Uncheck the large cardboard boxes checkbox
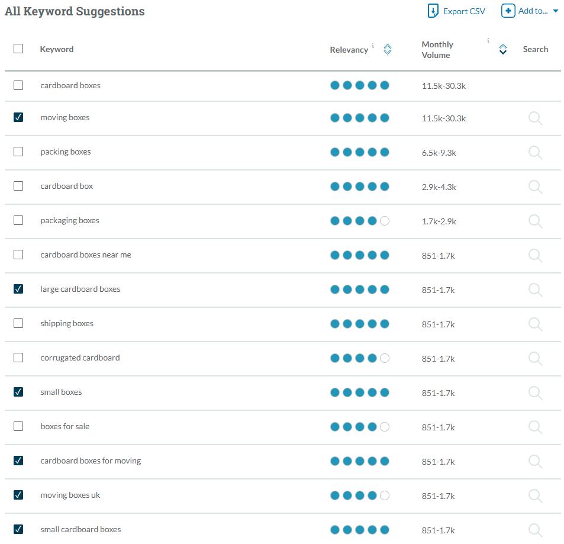 pos(18,289)
